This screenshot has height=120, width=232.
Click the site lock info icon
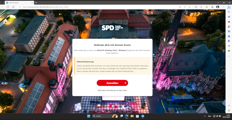point(20,7)
